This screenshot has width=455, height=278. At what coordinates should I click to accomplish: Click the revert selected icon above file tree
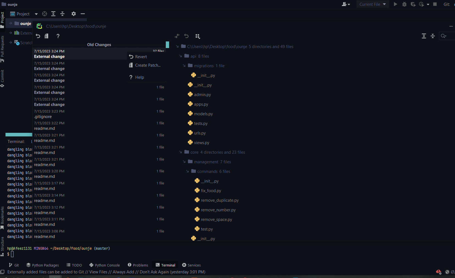[x=186, y=36]
